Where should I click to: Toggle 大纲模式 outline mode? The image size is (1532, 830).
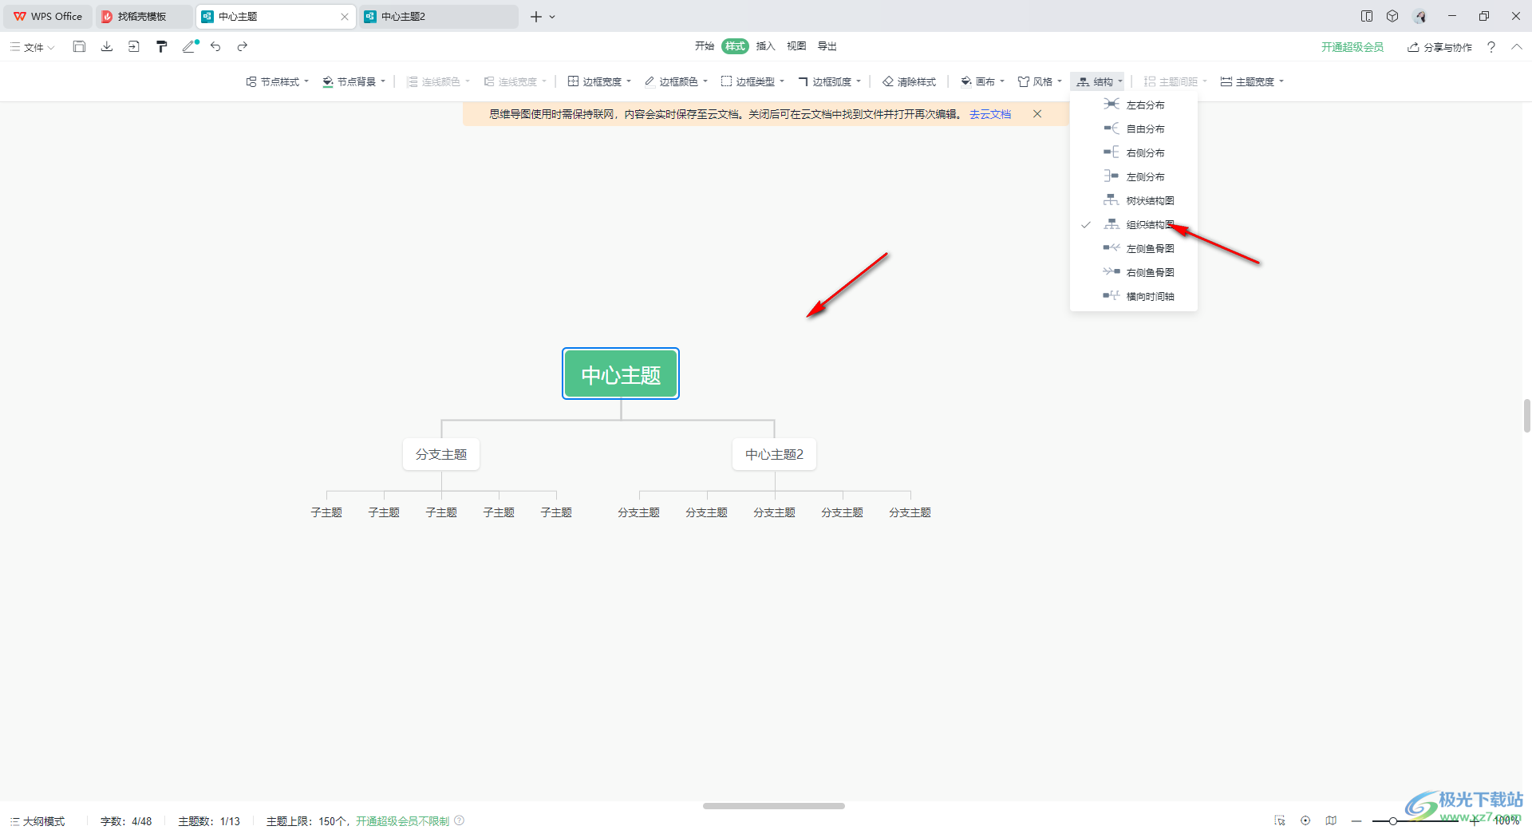click(38, 821)
